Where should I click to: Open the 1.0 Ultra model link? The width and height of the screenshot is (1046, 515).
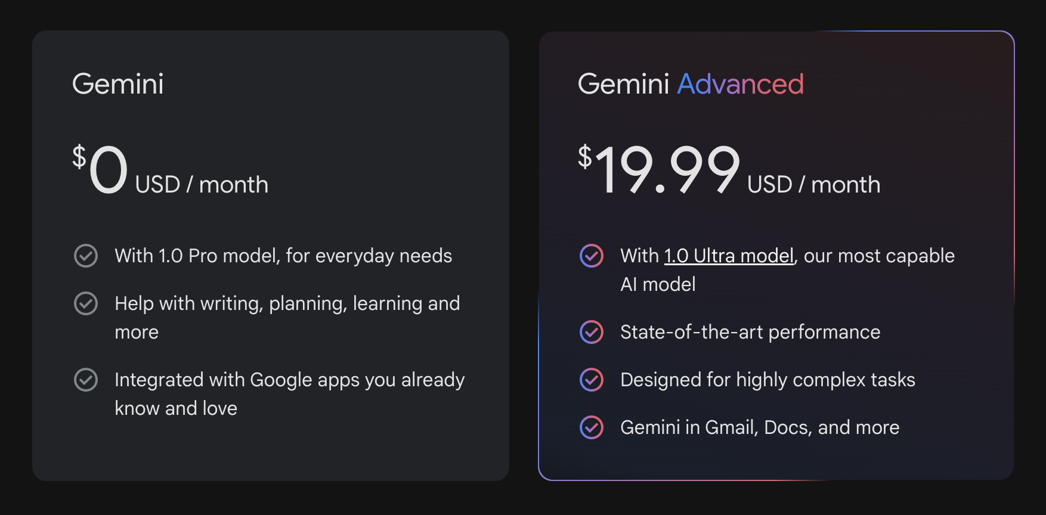tap(729, 256)
